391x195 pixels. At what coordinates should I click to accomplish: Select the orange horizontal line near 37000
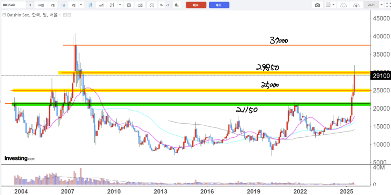click(x=217, y=45)
